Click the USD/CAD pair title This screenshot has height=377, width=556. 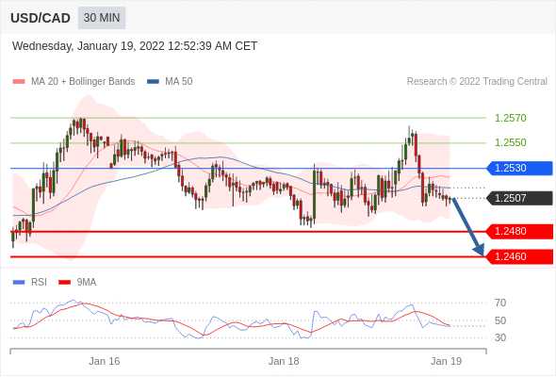[x=41, y=18]
